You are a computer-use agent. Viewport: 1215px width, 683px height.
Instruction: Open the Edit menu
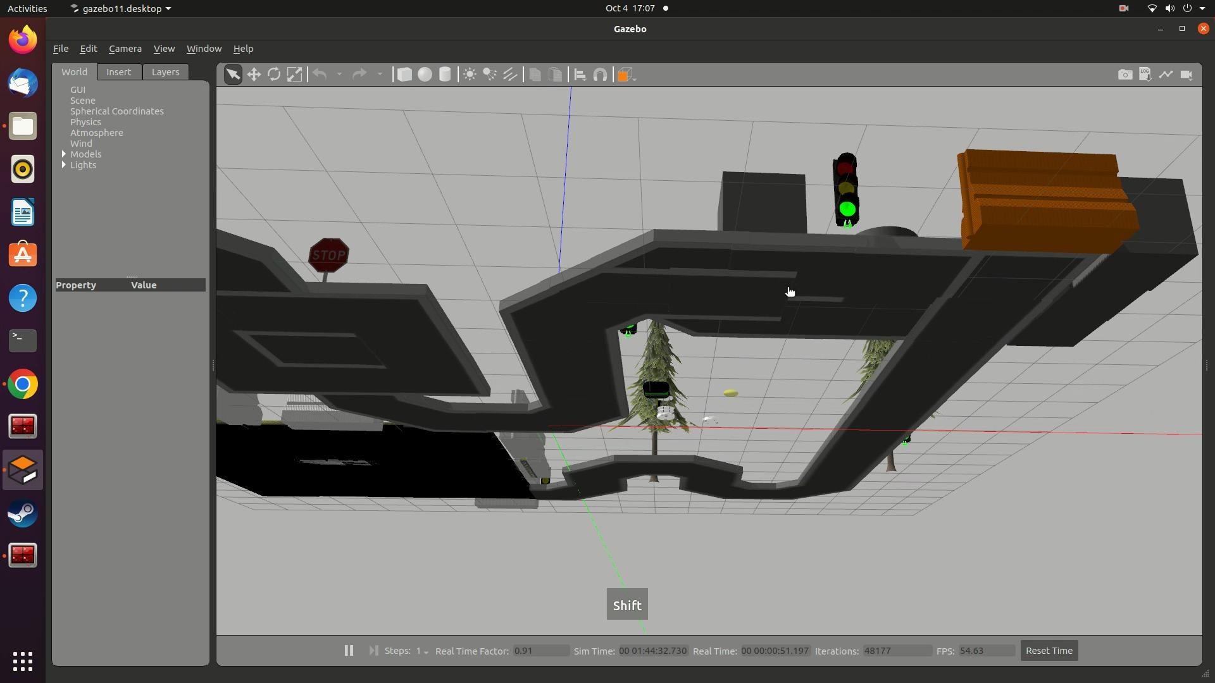(88, 49)
